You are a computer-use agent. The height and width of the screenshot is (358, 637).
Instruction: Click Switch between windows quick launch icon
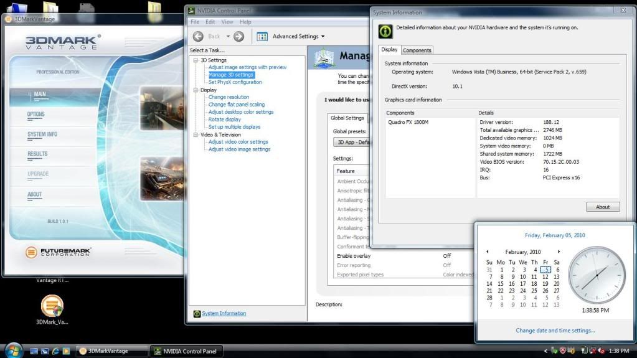pyautogui.click(x=45, y=351)
